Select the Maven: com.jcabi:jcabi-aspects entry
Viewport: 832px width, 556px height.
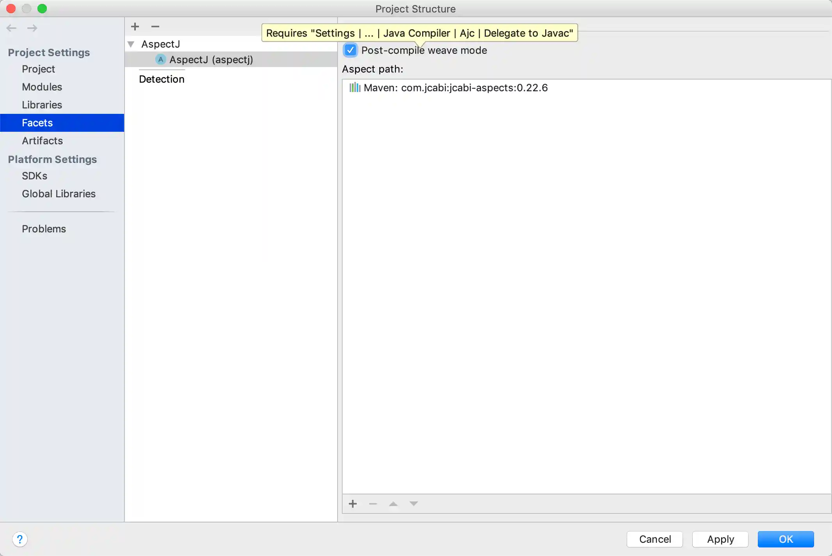coord(455,87)
